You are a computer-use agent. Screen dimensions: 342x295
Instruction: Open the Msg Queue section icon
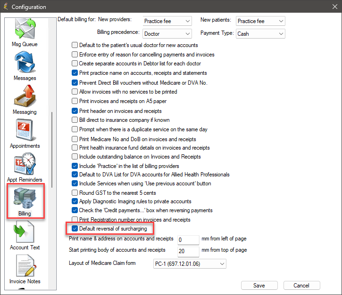click(25, 29)
